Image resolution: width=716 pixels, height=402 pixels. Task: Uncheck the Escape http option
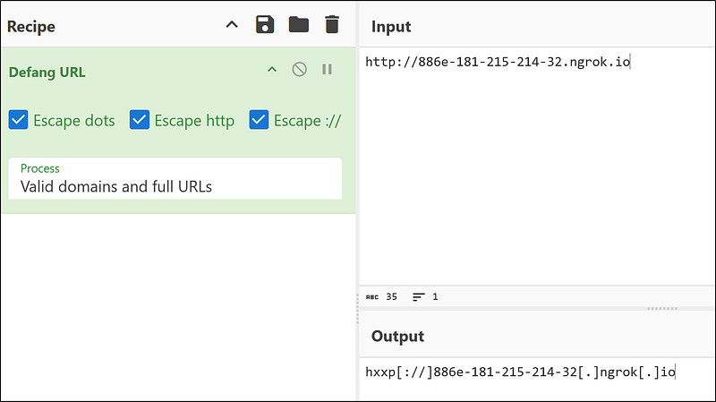(139, 120)
